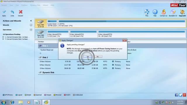This screenshot has height=105, width=187.
Task: Open the General menu
Action: (x=4, y=5)
